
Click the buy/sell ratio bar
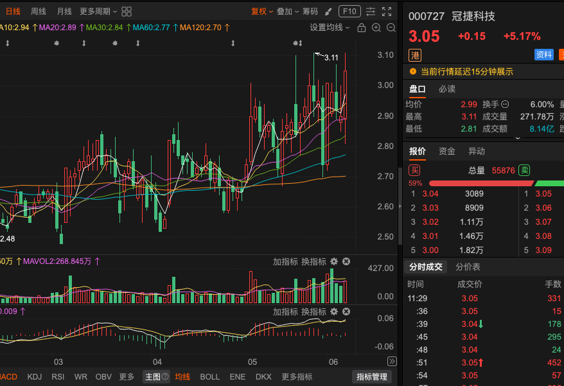click(x=497, y=184)
